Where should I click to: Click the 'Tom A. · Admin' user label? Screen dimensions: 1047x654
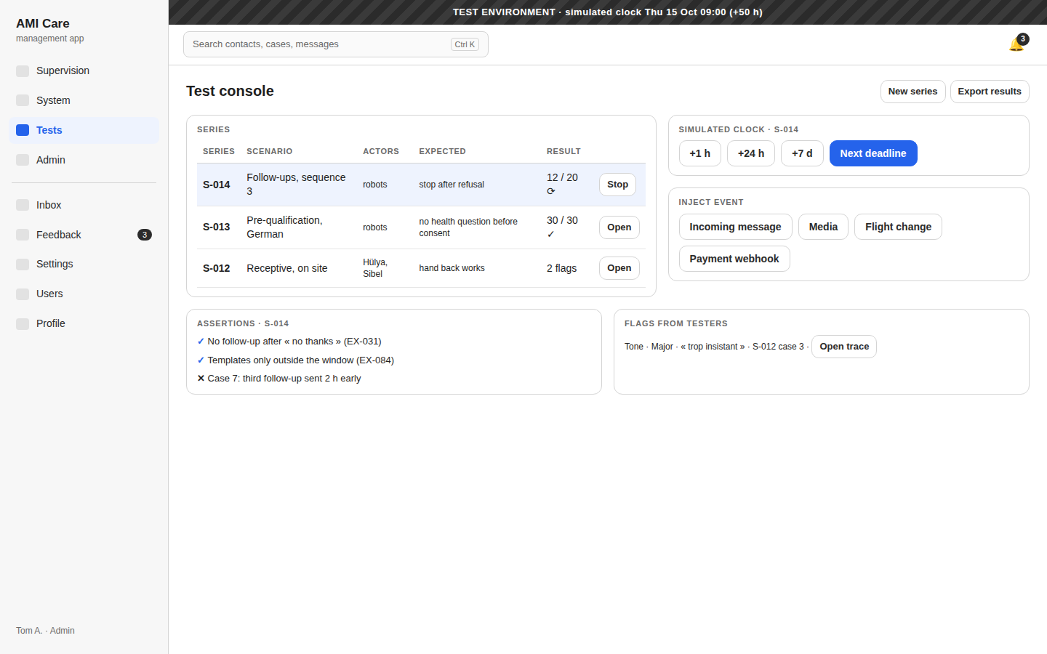(x=45, y=631)
